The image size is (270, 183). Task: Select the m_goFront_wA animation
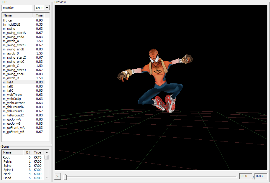pyautogui.click(x=23, y=128)
